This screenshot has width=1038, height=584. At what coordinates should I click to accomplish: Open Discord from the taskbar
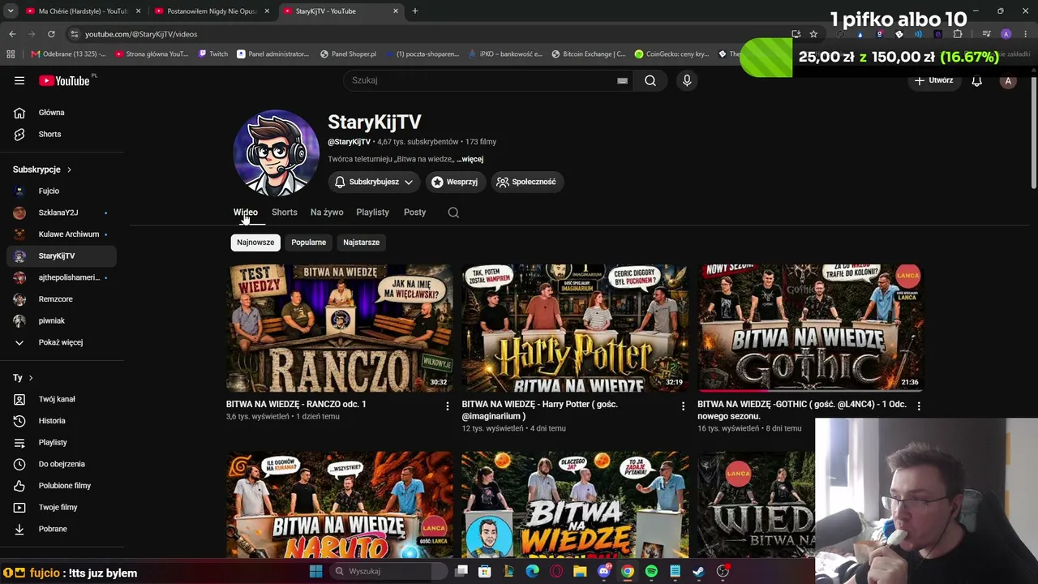point(604,571)
